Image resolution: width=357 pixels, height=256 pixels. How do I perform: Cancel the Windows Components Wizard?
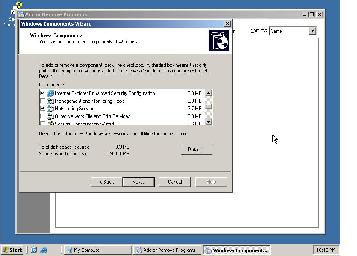175,182
